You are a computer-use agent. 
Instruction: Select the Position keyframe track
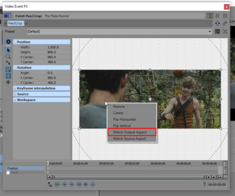[26, 168]
